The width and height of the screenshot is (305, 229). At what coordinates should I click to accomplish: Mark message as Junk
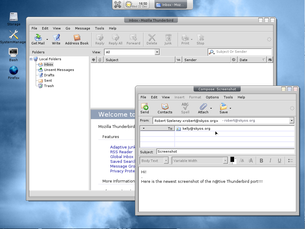click(168, 39)
